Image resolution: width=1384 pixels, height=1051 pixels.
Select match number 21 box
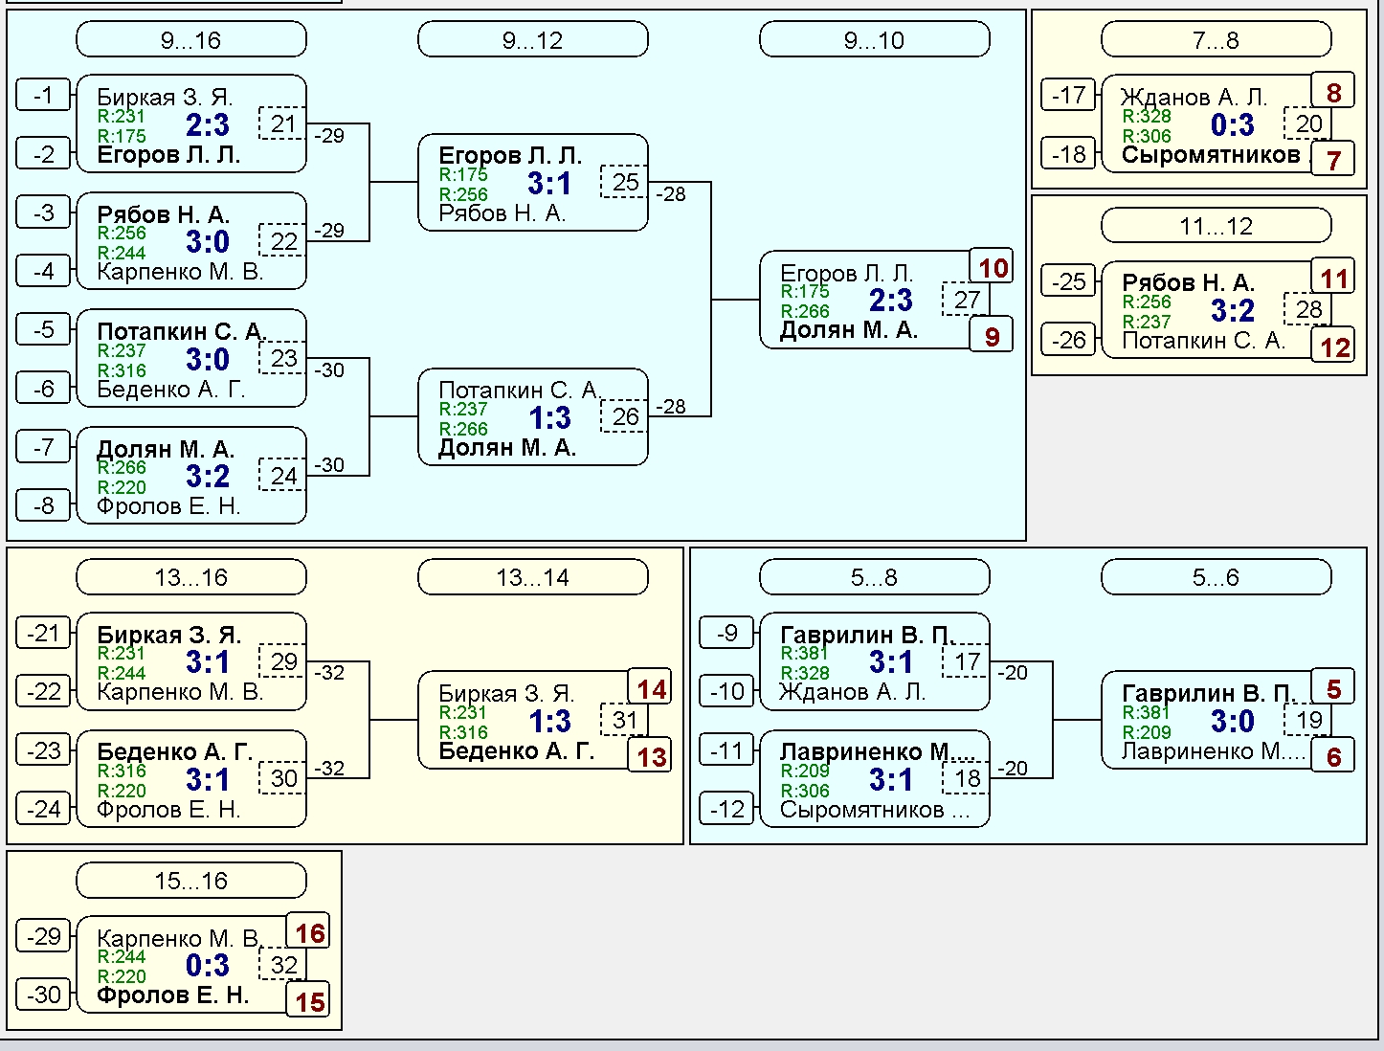(282, 123)
